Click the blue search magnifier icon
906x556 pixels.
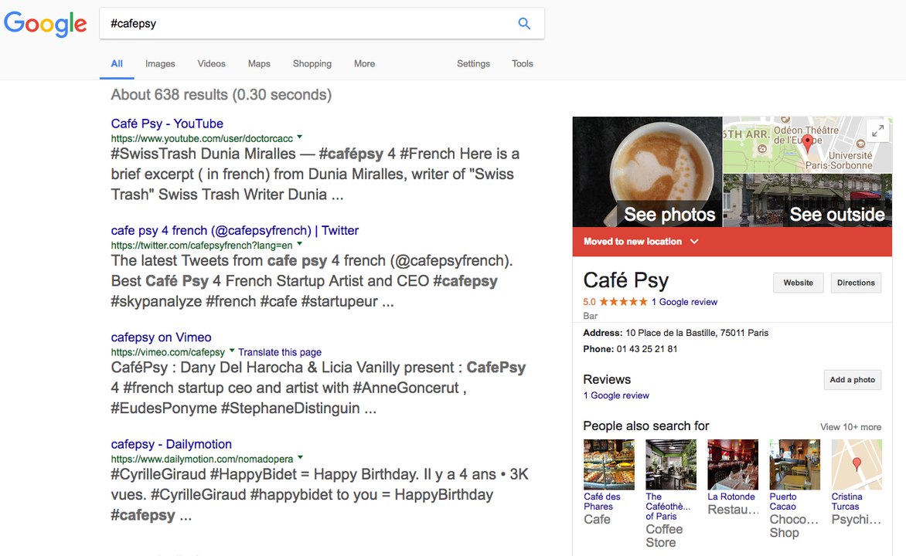coord(524,23)
